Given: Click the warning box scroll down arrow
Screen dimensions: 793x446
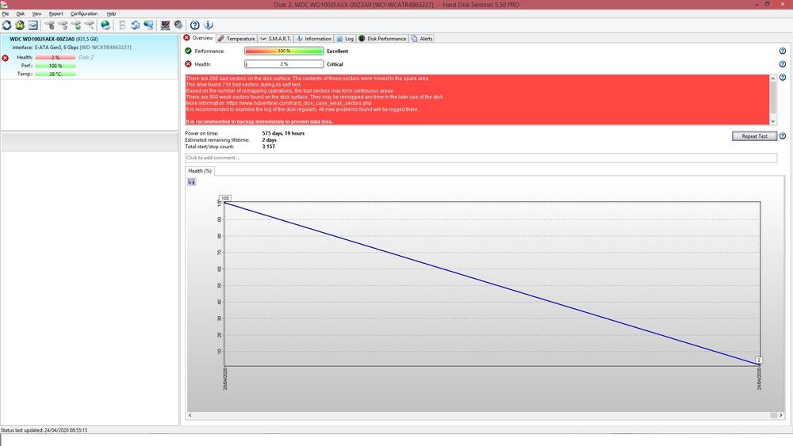Looking at the screenshot, I should [772, 121].
